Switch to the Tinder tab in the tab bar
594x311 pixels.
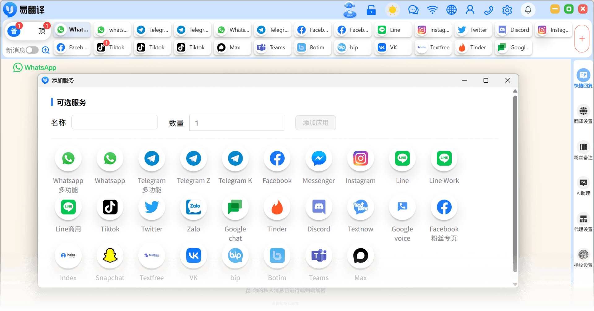pos(473,48)
